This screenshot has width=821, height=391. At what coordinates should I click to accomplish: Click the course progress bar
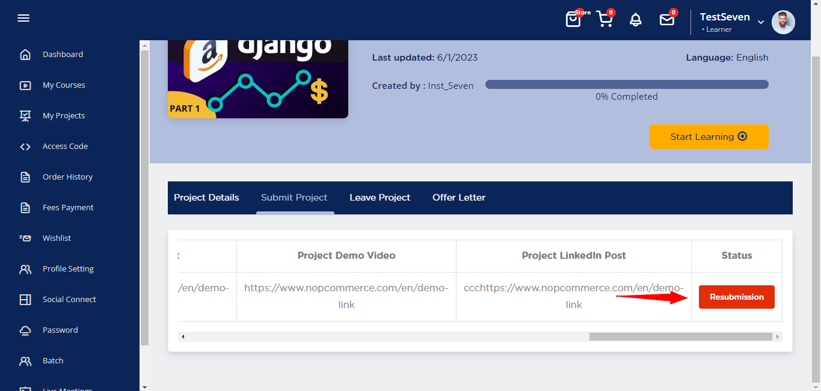(627, 85)
